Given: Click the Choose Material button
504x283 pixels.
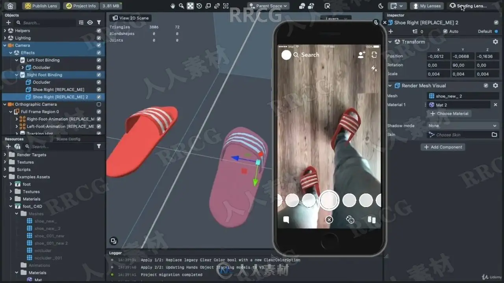Looking at the screenshot, I should pos(449,114).
